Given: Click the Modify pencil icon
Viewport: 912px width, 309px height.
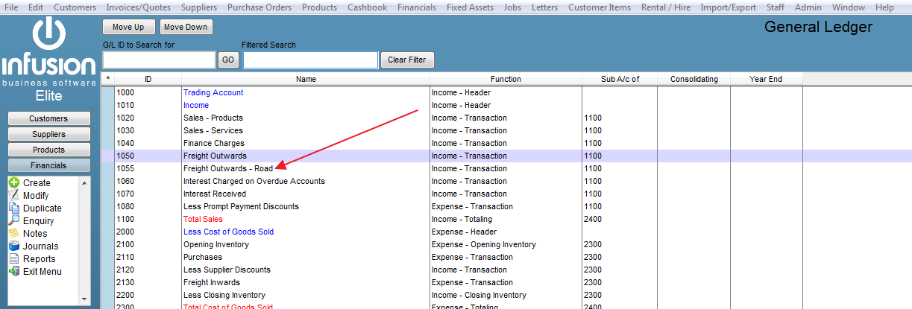Looking at the screenshot, I should tap(13, 195).
